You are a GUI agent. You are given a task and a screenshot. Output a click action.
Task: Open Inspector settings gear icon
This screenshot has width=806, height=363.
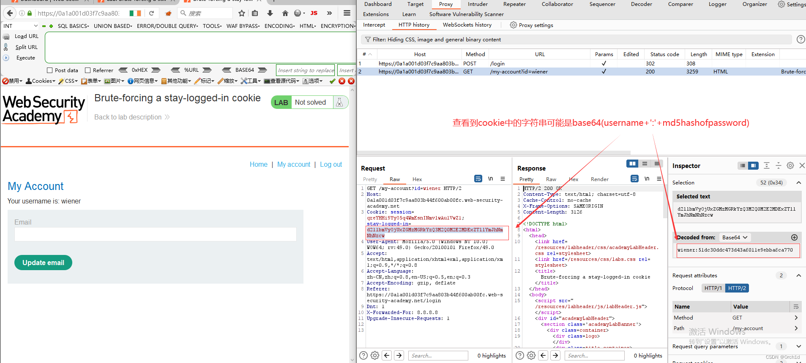coord(790,165)
